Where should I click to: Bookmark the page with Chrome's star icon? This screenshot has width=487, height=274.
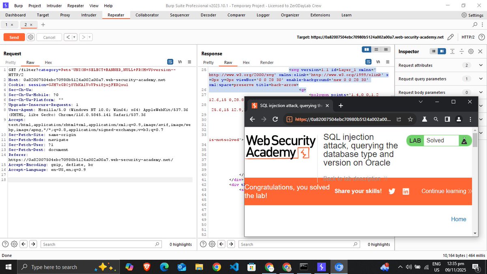(410, 119)
